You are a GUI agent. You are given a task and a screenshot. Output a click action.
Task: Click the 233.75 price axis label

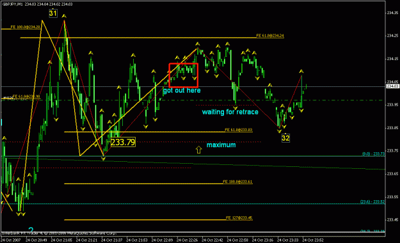(392, 151)
